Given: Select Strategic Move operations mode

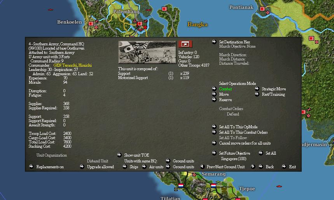Looking at the screenshot, I should (x=257, y=89).
